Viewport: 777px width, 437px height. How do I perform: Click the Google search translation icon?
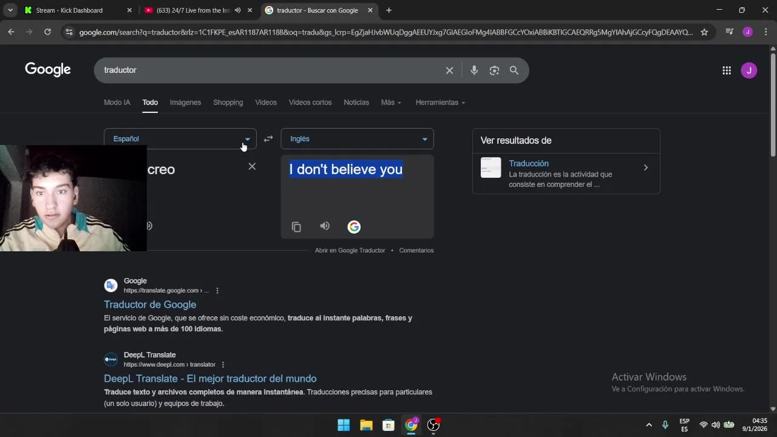point(354,227)
